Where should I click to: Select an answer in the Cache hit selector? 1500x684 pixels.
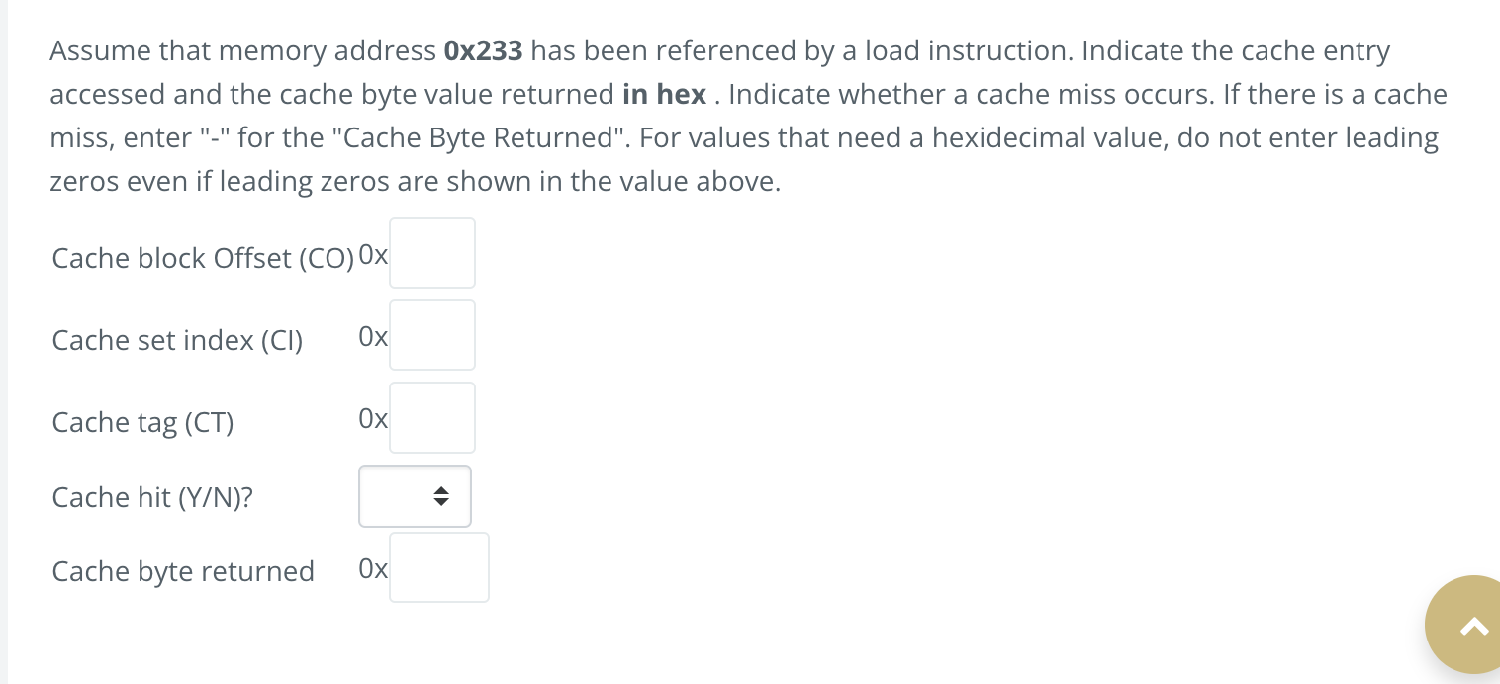tap(414, 496)
